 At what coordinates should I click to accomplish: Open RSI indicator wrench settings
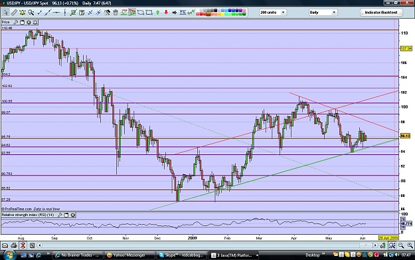pyautogui.click(x=60, y=215)
